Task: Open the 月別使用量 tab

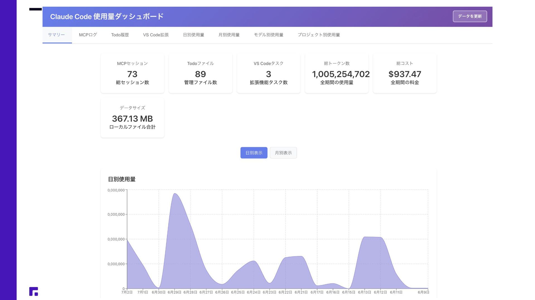Action: point(229,35)
